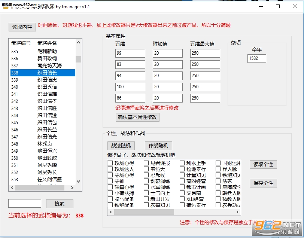This screenshot has width=304, height=238.
Task: Click the 确认基本属性修改 button
Action: (x=137, y=117)
